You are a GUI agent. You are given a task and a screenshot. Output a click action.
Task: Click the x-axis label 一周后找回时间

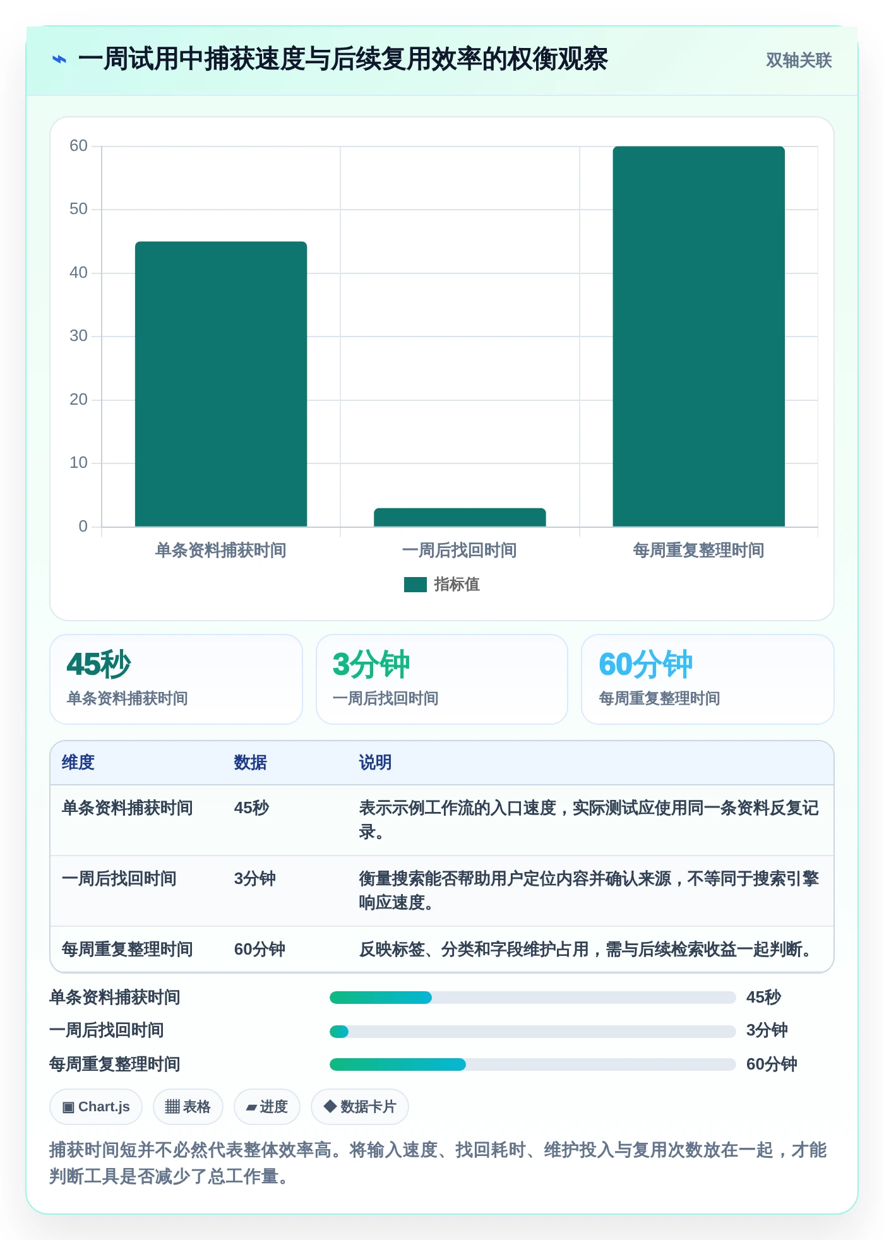(460, 551)
